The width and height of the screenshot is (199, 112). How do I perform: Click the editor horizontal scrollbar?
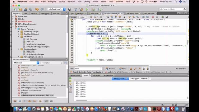pyautogui.click(x=113, y=66)
